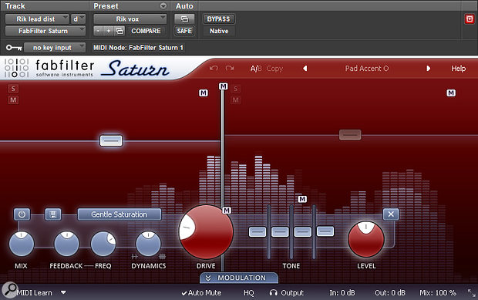Go to next preset with right arrow
This screenshot has width=478, height=300.
[429, 69]
